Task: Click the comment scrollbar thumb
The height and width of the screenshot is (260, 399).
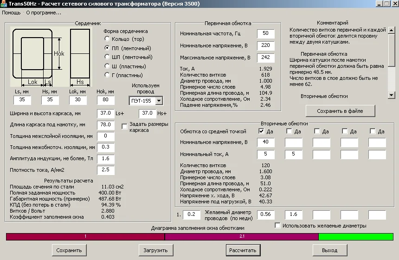Action: [391, 50]
